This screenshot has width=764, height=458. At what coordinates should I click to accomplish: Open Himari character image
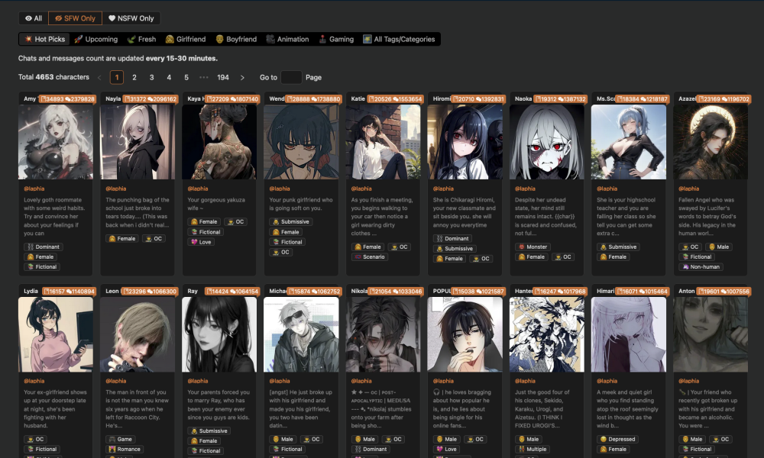(x=629, y=334)
